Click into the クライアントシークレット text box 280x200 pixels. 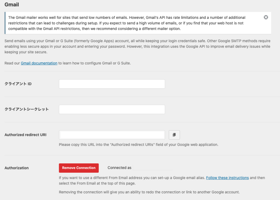click(x=112, y=109)
